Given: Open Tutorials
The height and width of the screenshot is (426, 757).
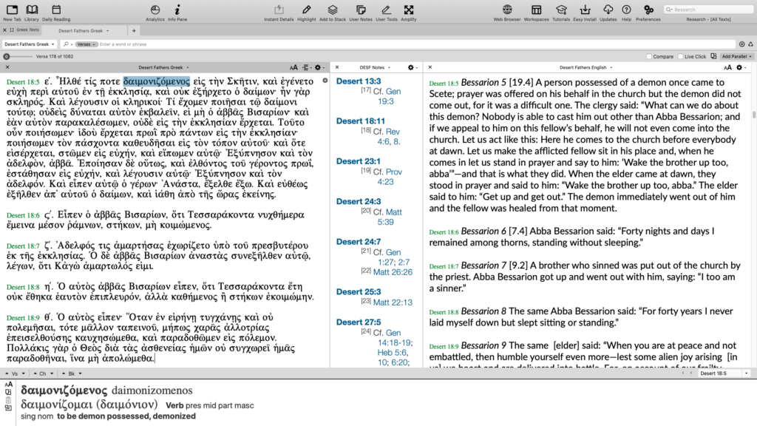Looking at the screenshot, I should [x=561, y=13].
